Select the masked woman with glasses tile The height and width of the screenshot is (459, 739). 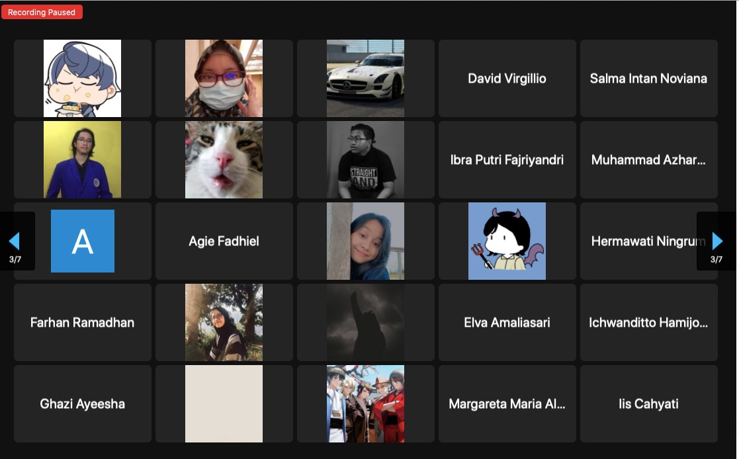click(x=224, y=78)
